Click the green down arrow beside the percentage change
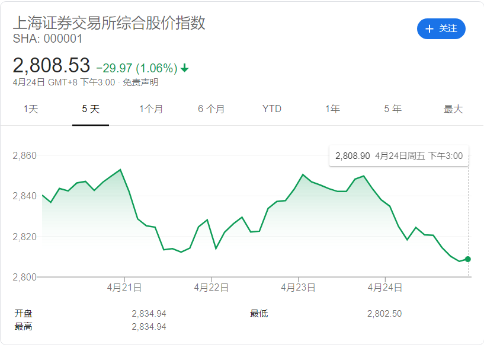This screenshot has height=357, width=484. coord(185,68)
